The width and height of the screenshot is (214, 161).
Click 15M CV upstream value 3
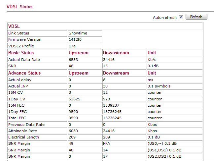[70, 92]
